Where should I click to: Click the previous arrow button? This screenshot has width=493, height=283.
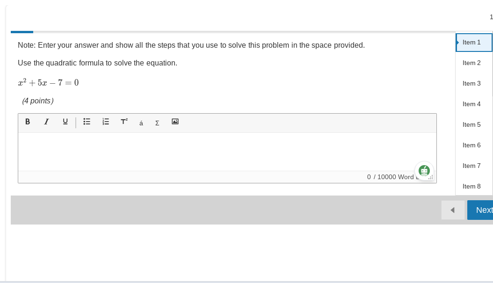click(x=452, y=210)
